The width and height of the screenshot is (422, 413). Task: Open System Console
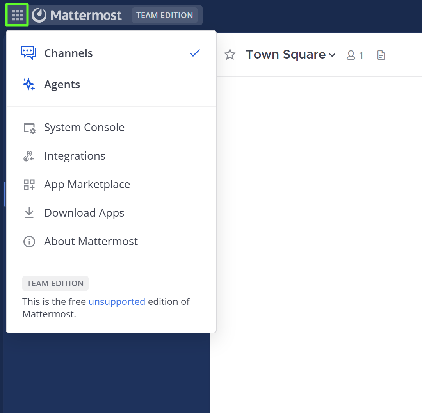[x=111, y=128]
